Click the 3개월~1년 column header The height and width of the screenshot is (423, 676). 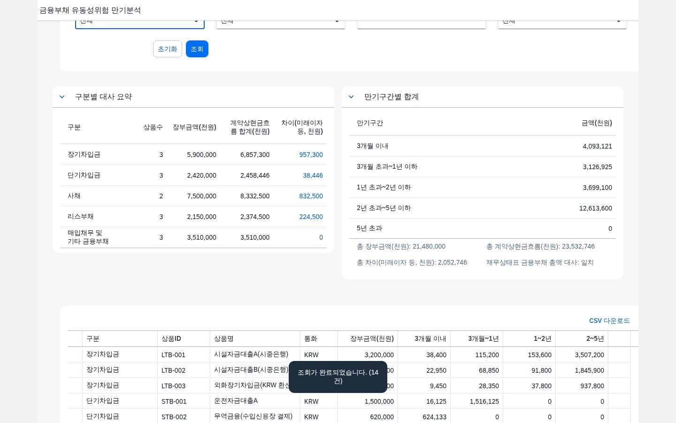(477, 338)
